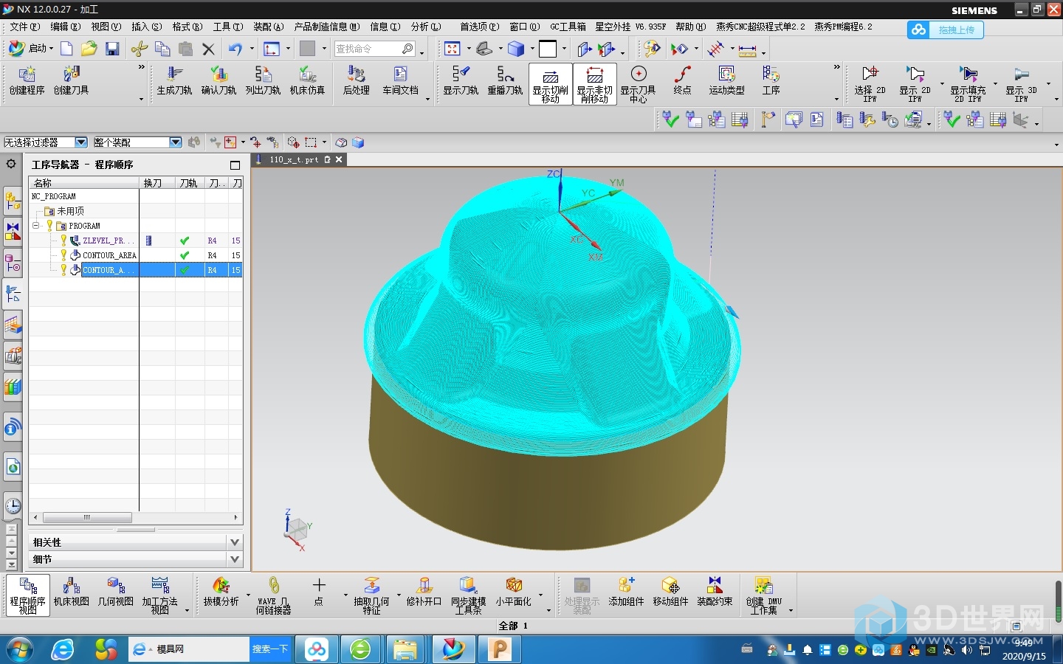Click the Operation (工序) toolbar icon
Viewport: 1063px width, 664px height.
point(771,80)
